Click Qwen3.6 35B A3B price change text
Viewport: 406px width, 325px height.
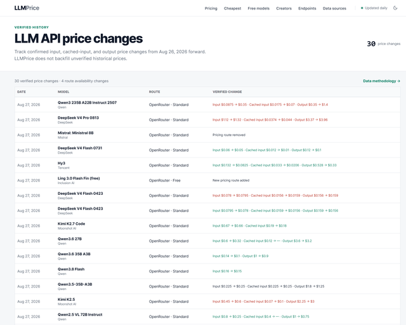click(240, 256)
